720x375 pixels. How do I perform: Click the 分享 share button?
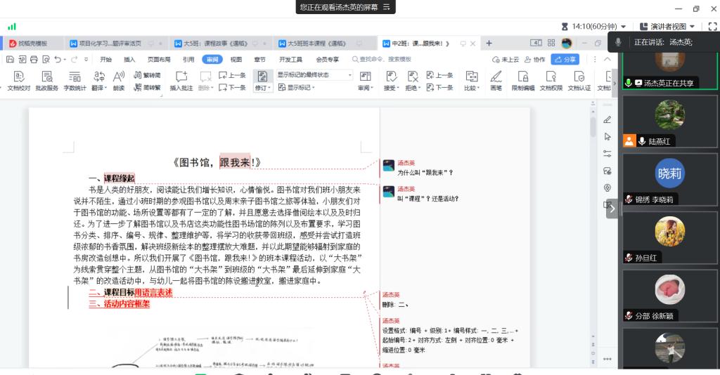565,59
